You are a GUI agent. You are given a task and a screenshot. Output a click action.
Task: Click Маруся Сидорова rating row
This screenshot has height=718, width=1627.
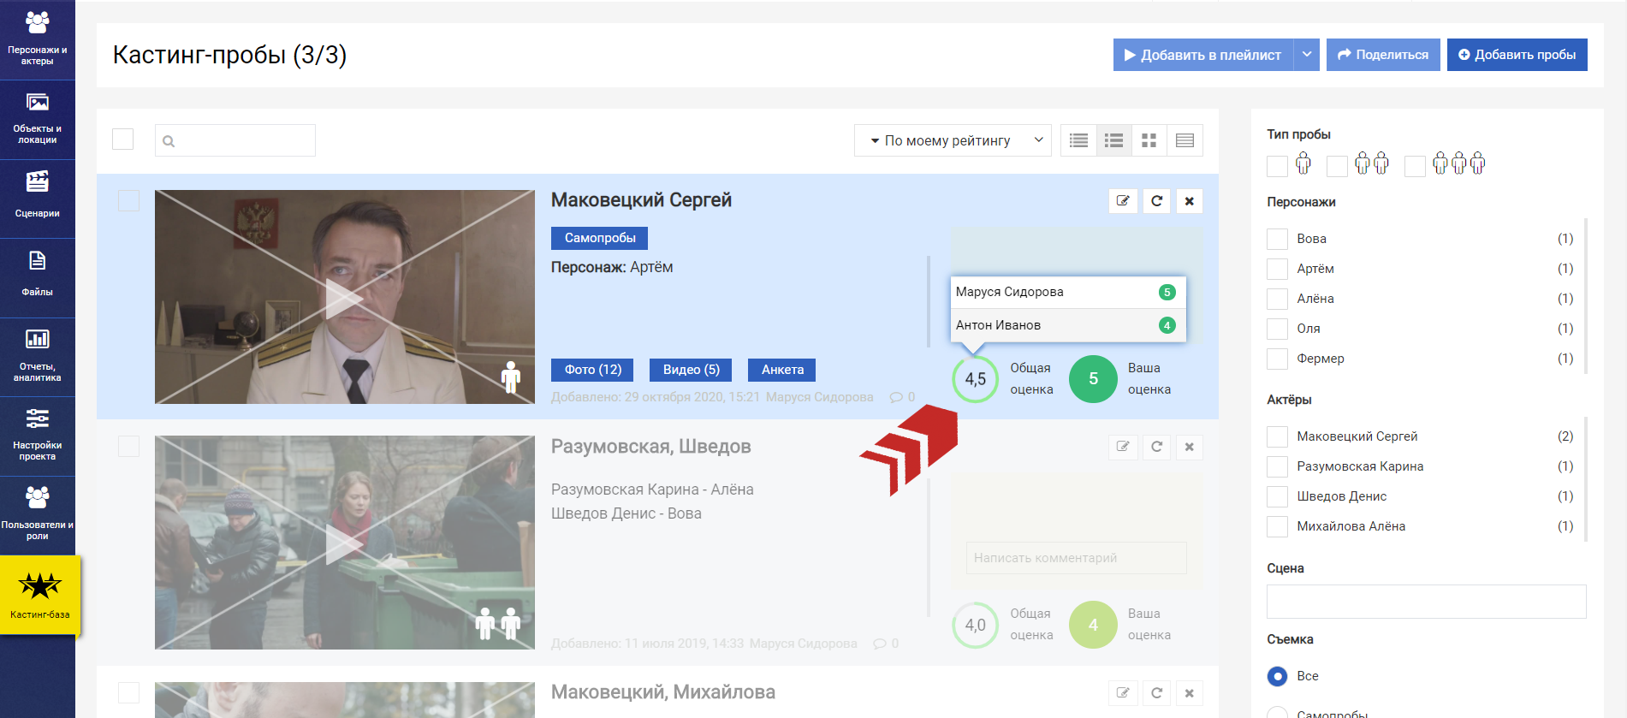pyautogui.click(x=1068, y=292)
